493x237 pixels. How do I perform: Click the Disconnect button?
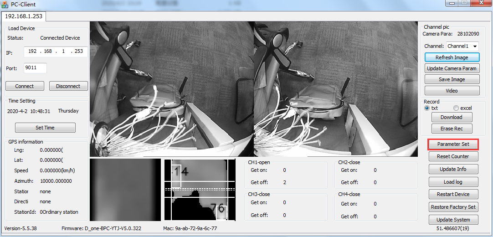click(x=68, y=86)
